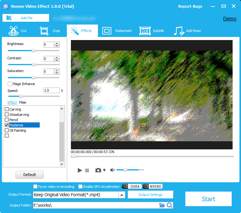
Task: Open the snapshot options dropdown arrow
Action: pyautogui.click(x=104, y=170)
